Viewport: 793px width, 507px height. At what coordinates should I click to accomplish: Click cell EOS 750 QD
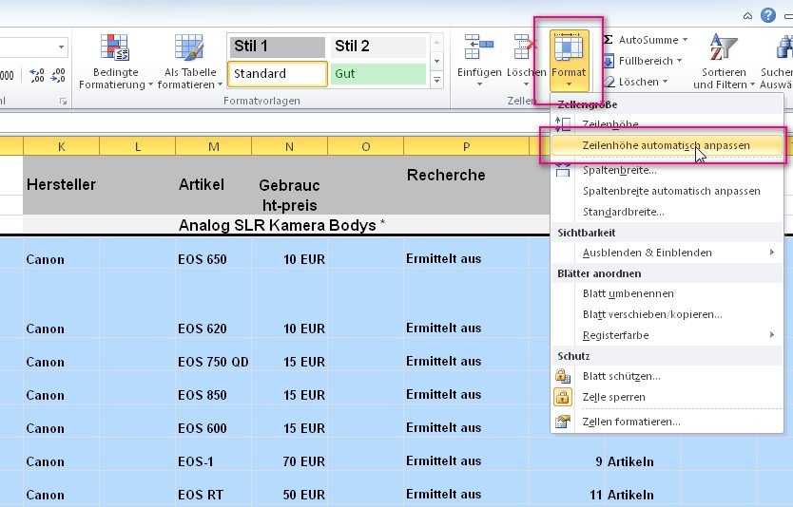(213, 355)
